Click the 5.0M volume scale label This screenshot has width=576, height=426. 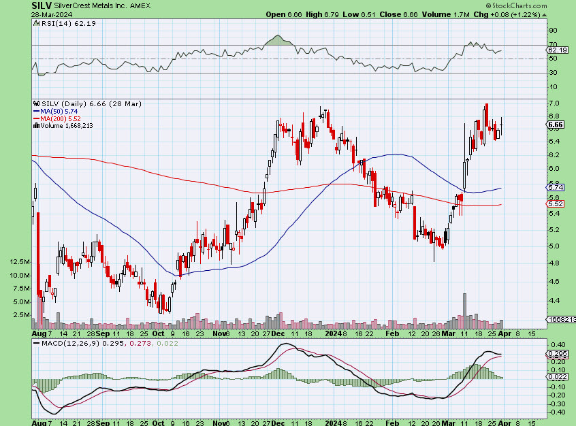22,301
